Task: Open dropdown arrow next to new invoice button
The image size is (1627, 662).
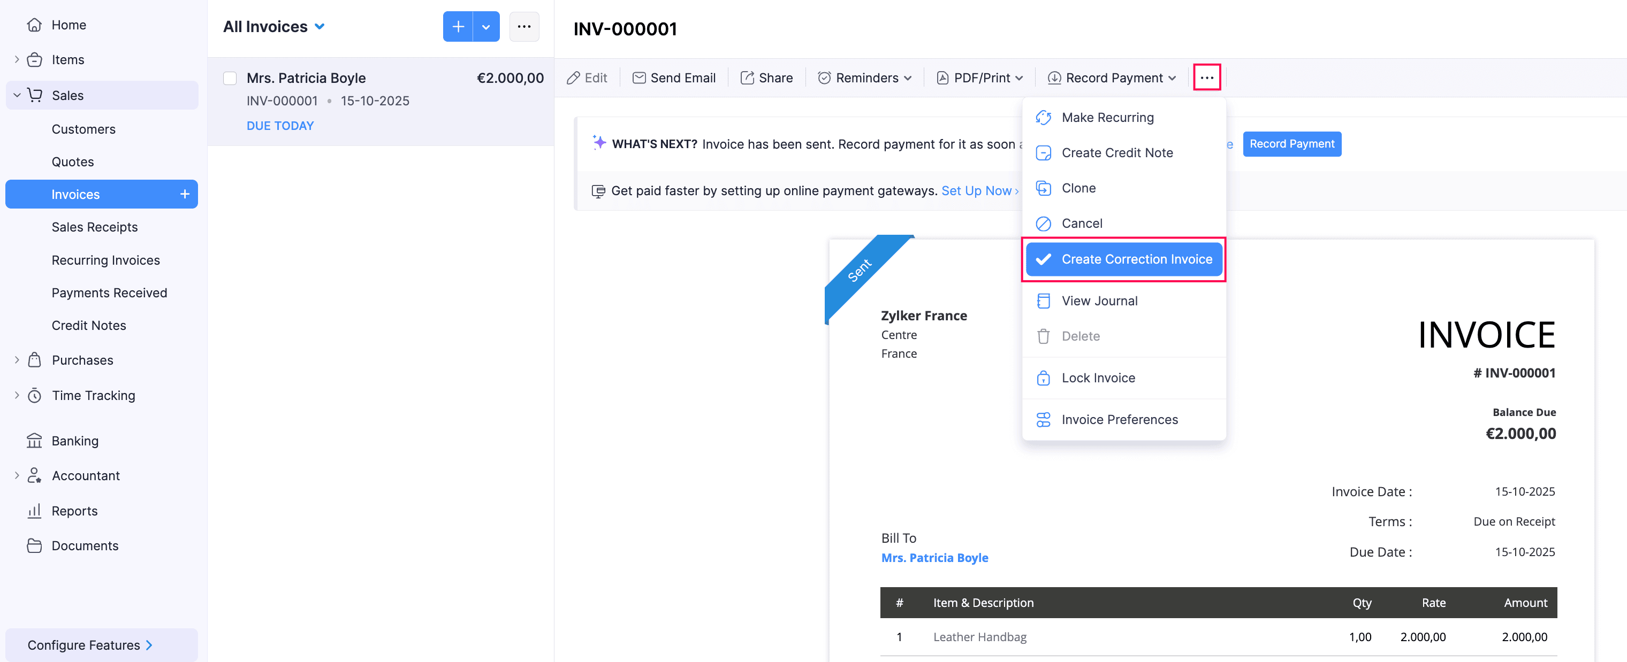Action: [x=486, y=27]
